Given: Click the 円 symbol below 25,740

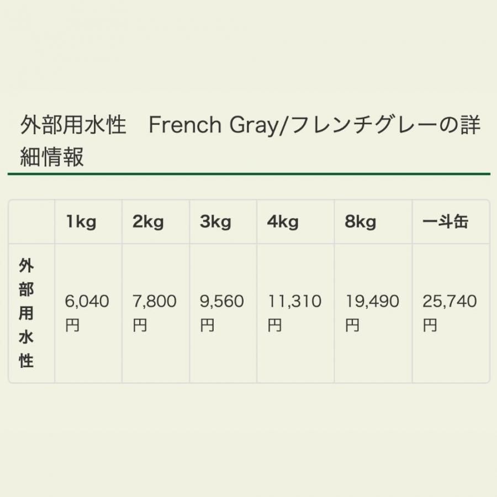Looking at the screenshot, I should point(430,325).
